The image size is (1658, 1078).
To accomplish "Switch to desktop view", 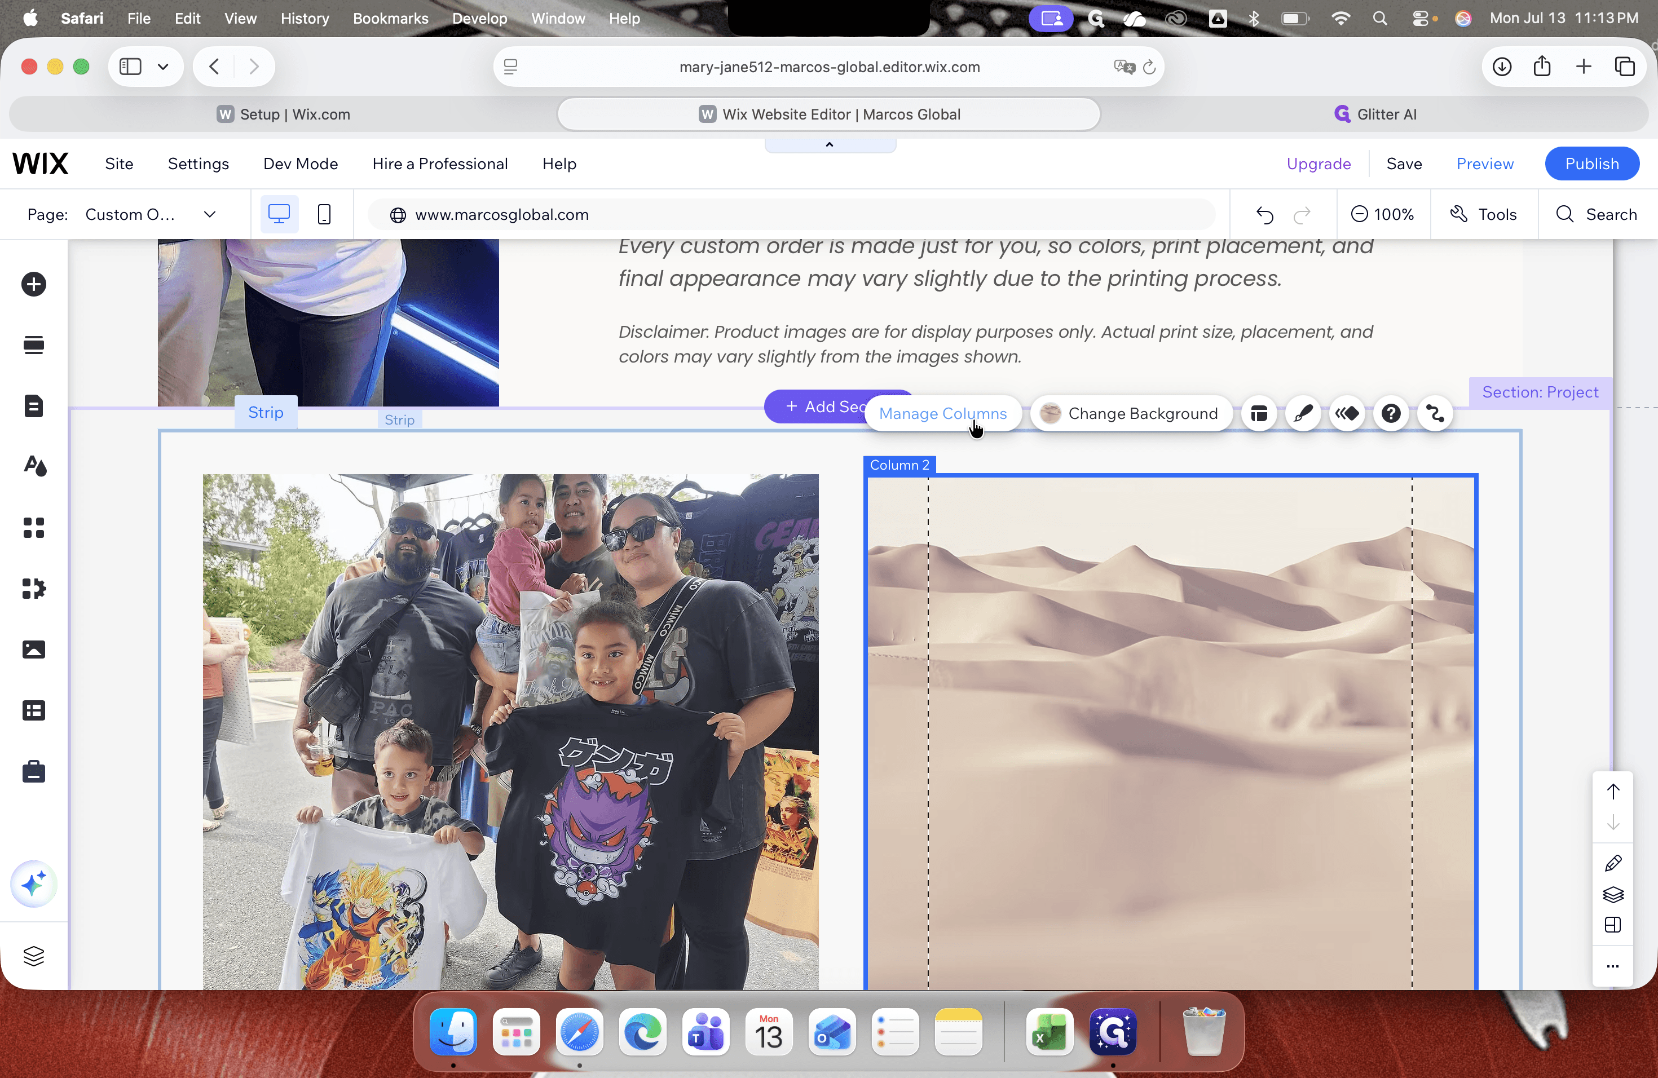I will coord(279,214).
